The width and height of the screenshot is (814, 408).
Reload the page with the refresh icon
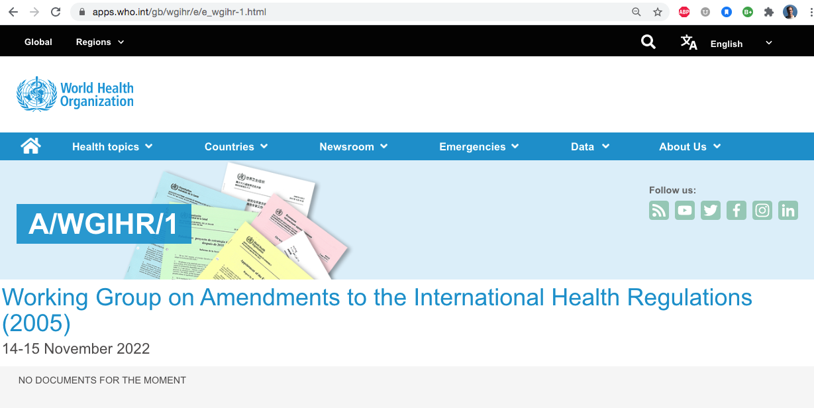pos(56,12)
